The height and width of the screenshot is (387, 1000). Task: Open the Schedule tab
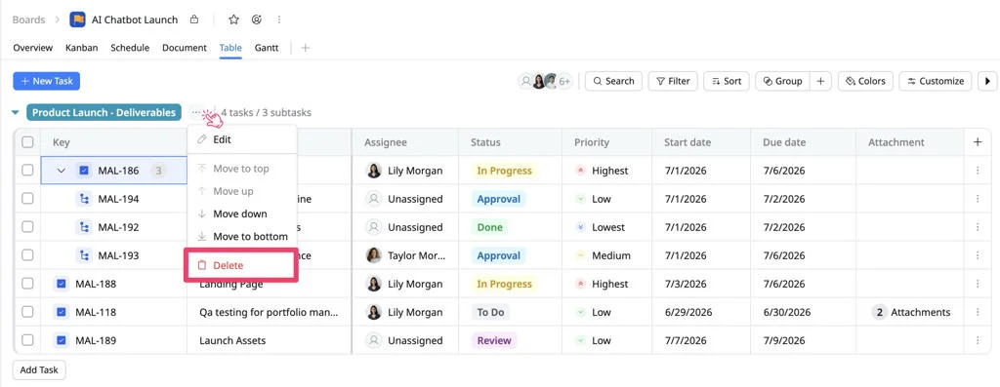[x=130, y=48]
